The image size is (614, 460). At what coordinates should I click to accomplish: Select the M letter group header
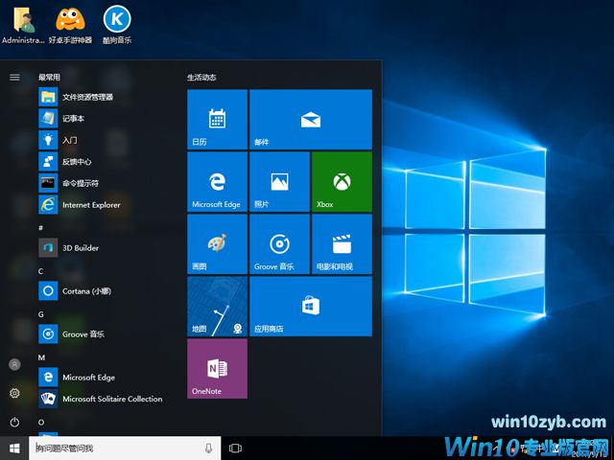pos(41,357)
